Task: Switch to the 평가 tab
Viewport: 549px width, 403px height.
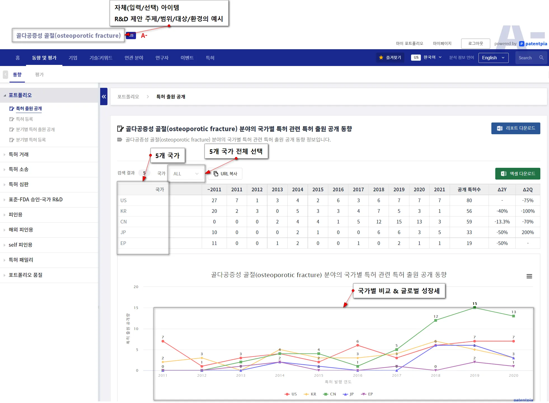Action: click(x=39, y=75)
